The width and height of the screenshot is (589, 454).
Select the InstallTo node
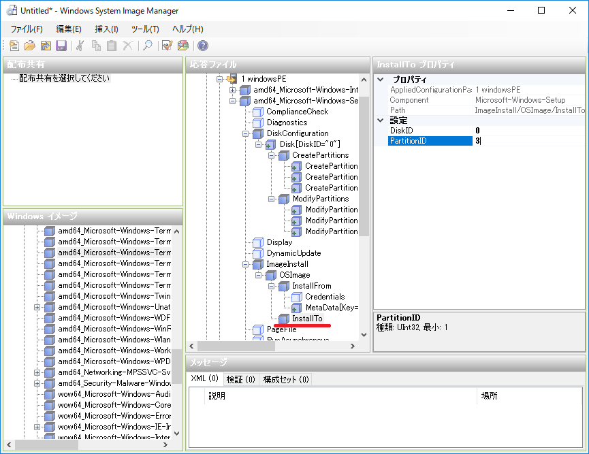tap(307, 319)
